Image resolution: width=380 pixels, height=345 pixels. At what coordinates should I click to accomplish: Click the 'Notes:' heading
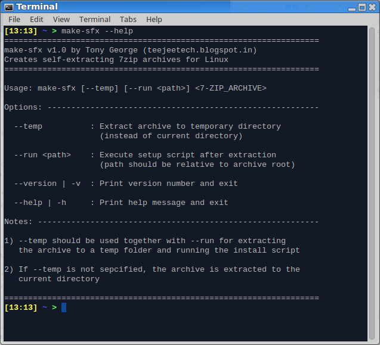[x=18, y=222]
